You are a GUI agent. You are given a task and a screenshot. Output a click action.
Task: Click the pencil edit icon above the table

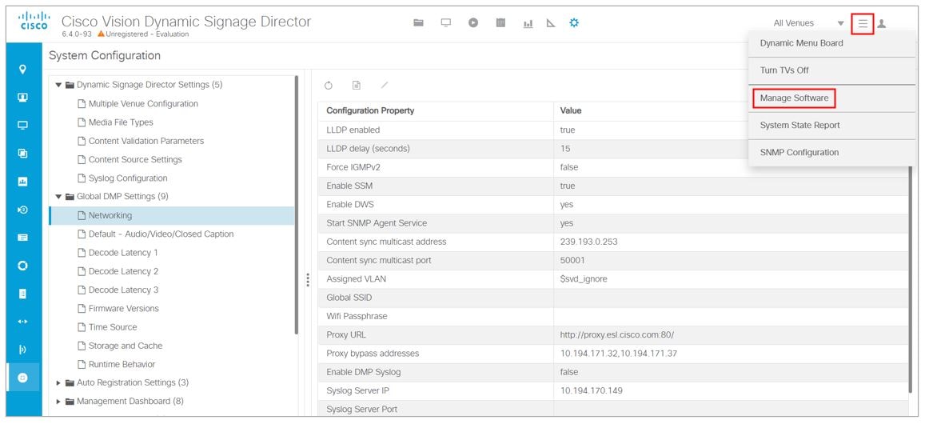click(x=385, y=86)
